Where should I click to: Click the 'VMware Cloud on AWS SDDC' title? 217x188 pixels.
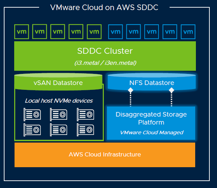coord(104,7)
